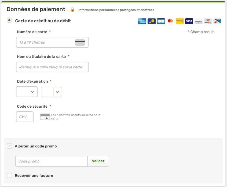Uncheck Ajouter un code promo
This screenshot has width=227, height=187.
(9, 146)
